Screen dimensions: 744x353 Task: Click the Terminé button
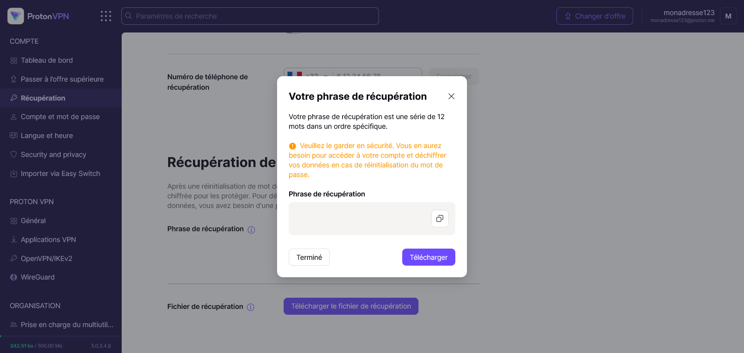click(x=309, y=257)
